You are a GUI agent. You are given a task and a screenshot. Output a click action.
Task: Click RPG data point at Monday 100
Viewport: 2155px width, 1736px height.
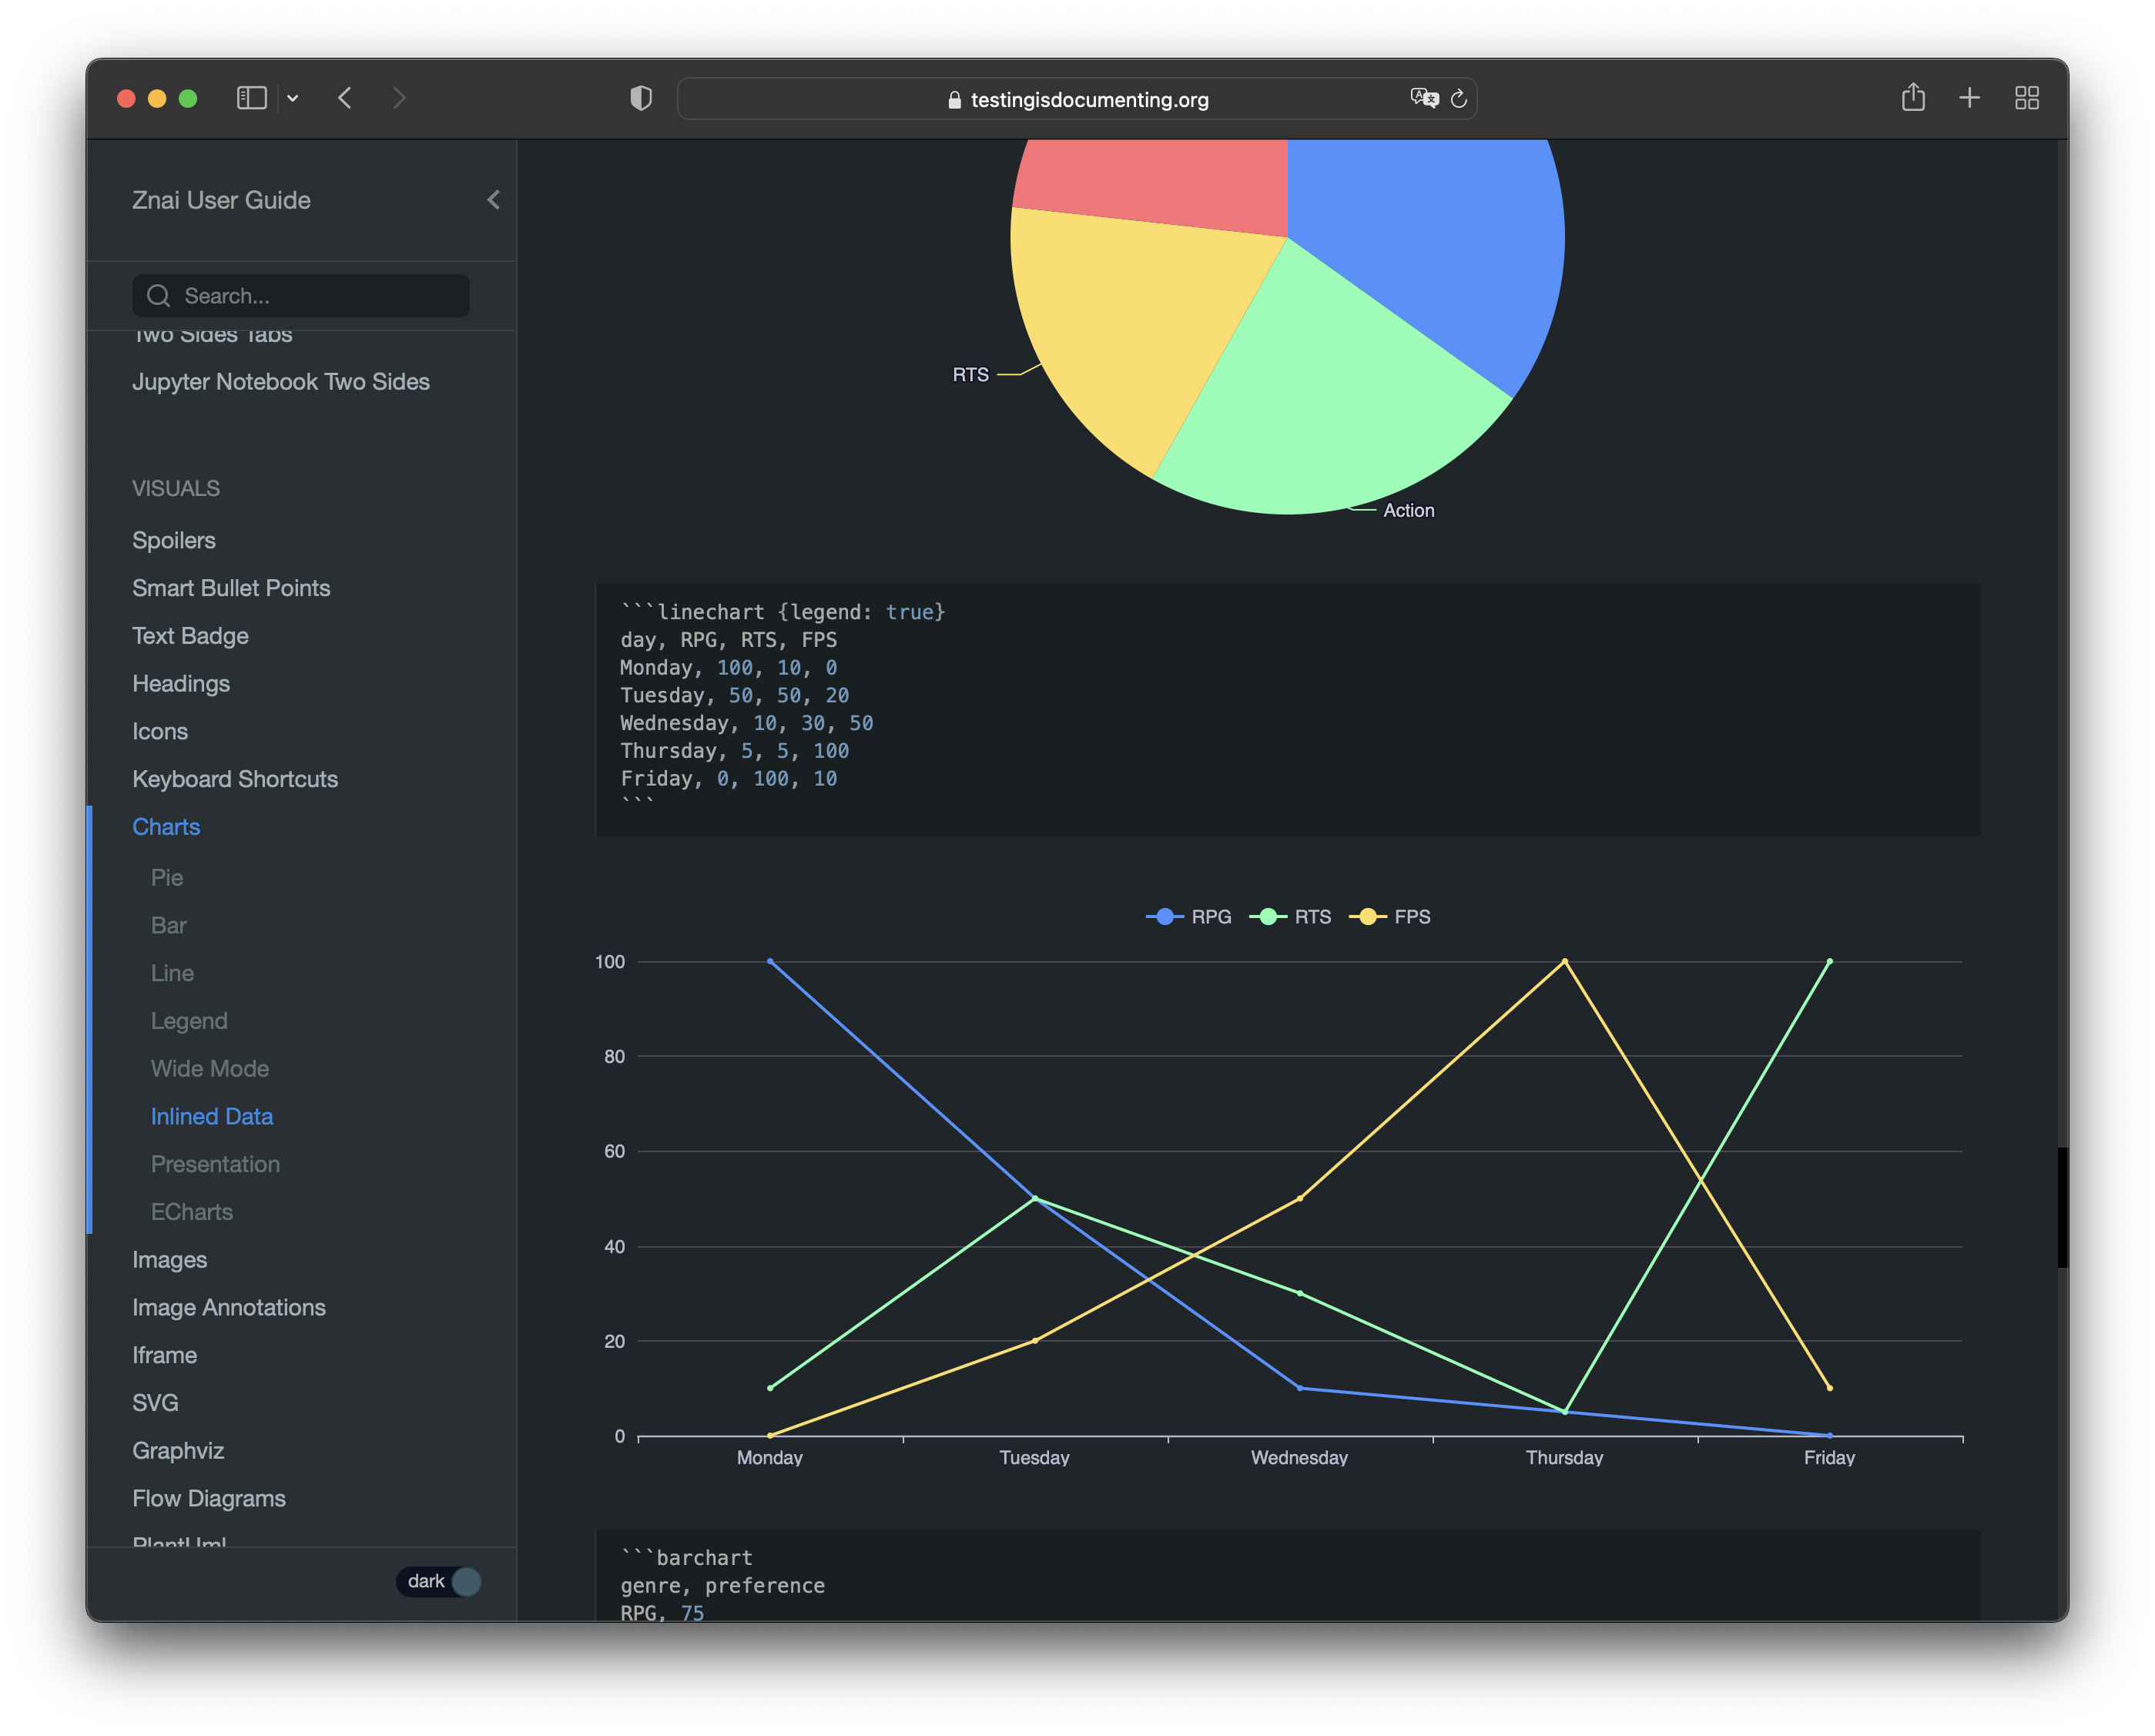point(770,961)
